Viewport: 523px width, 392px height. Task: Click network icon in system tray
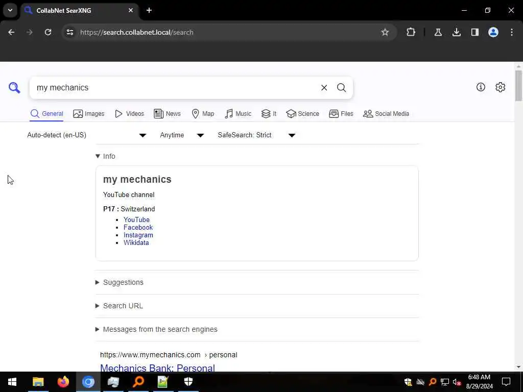tap(445, 382)
